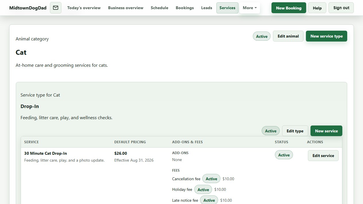Screen dimensions: 363x204
Task: Go to Today's overview
Action: click(84, 8)
